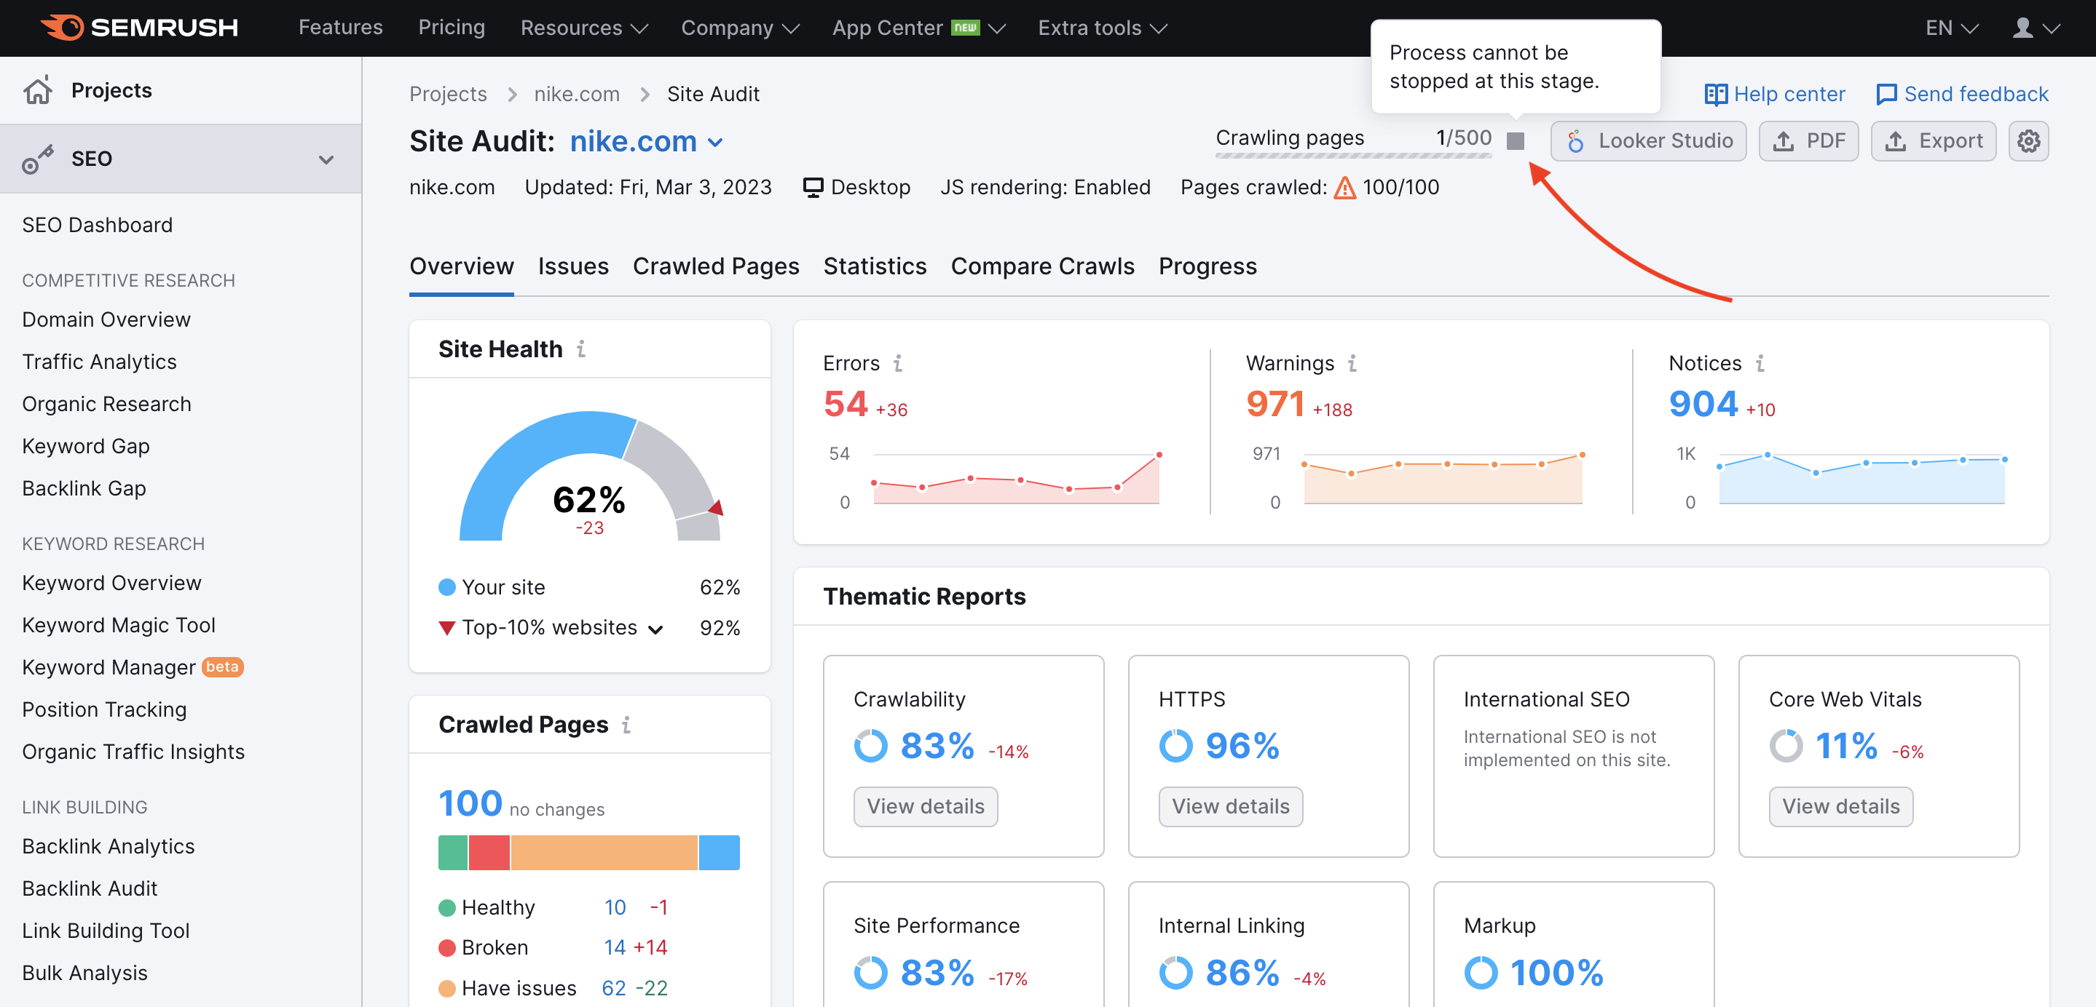This screenshot has height=1007, width=2096.
Task: Click the Help center book icon
Action: pos(1715,95)
